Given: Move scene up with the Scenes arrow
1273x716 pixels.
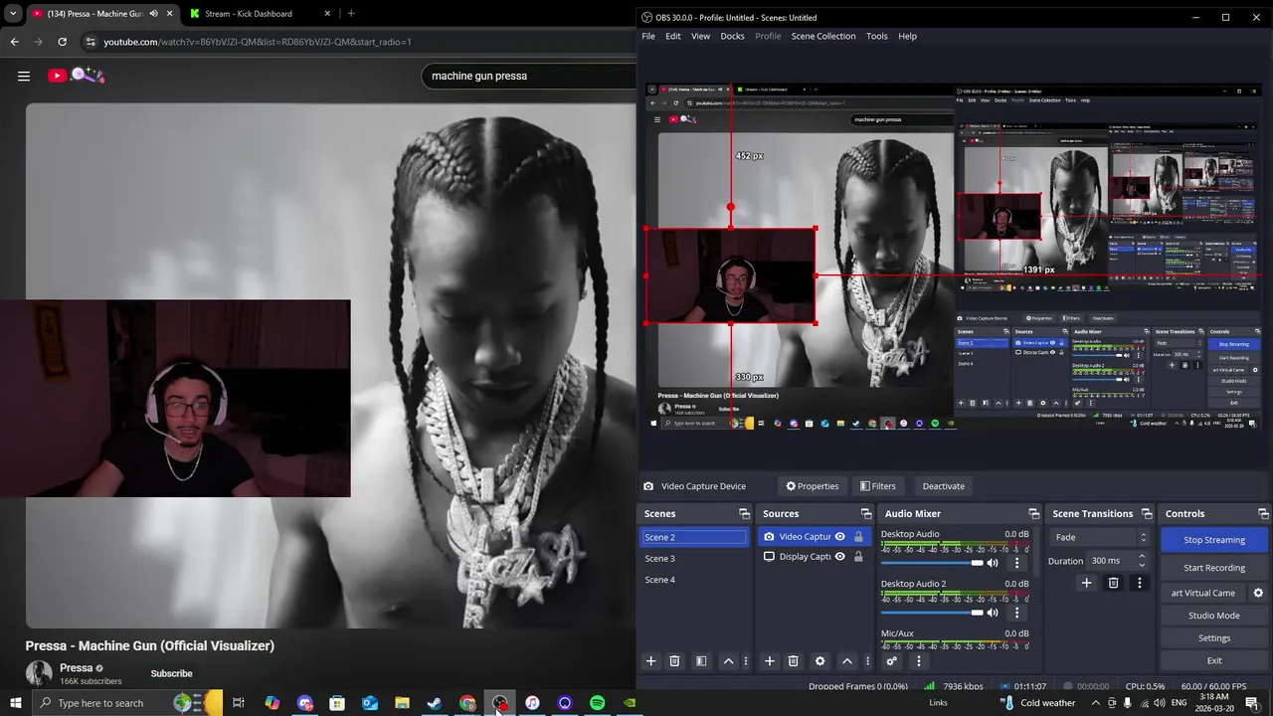Looking at the screenshot, I should click(x=728, y=661).
